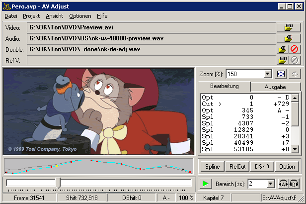Image resolution: width=306 pixels, height=204 pixels.
Task: Click Shift 732,918 status field
Action: tap(82, 198)
